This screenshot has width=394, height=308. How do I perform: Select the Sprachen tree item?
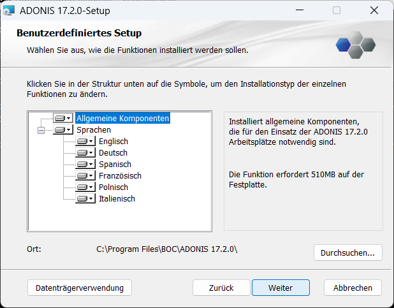coord(93,130)
